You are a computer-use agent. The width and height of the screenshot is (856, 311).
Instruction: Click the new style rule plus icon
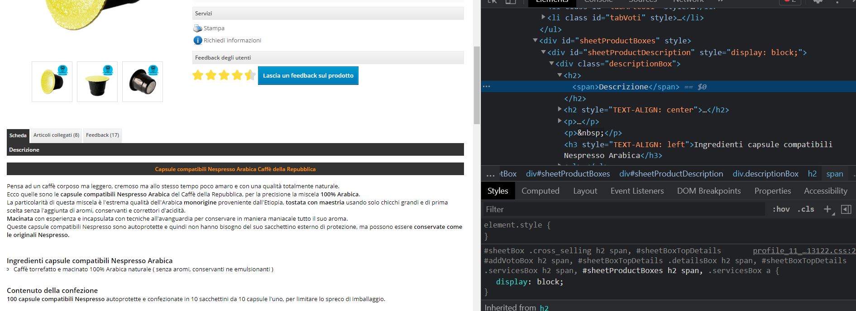[x=827, y=209]
